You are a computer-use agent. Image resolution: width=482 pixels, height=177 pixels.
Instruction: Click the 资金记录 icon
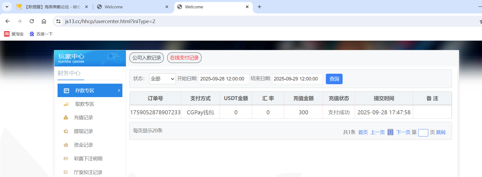coord(66,145)
